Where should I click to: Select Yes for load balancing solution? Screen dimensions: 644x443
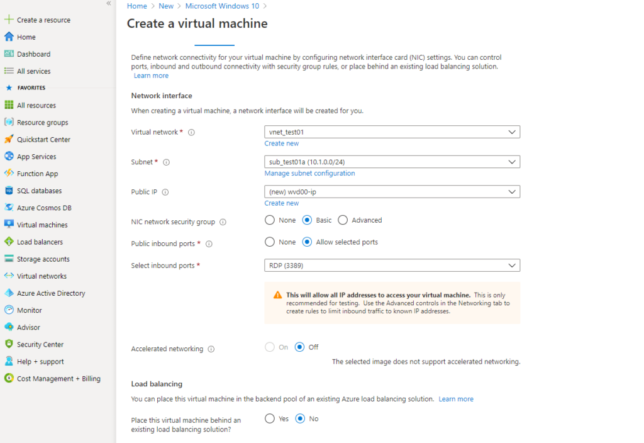pos(269,418)
